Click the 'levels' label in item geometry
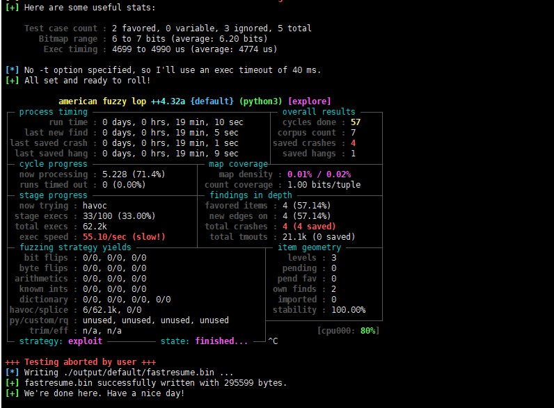The image size is (554, 408). [x=302, y=258]
